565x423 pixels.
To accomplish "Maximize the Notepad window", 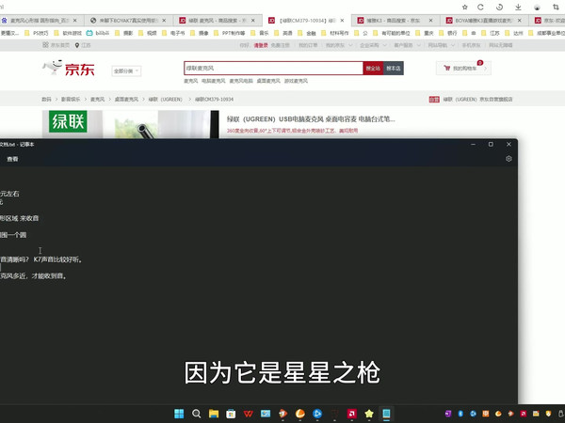I will click(491, 144).
